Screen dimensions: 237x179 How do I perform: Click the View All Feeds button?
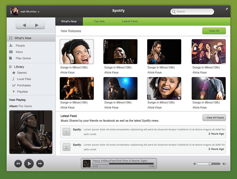214,117
